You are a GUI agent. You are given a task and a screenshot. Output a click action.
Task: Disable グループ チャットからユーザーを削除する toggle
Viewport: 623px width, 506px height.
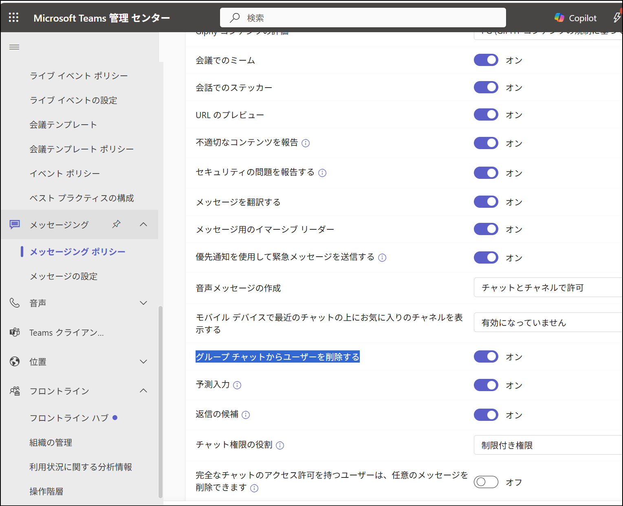(486, 356)
